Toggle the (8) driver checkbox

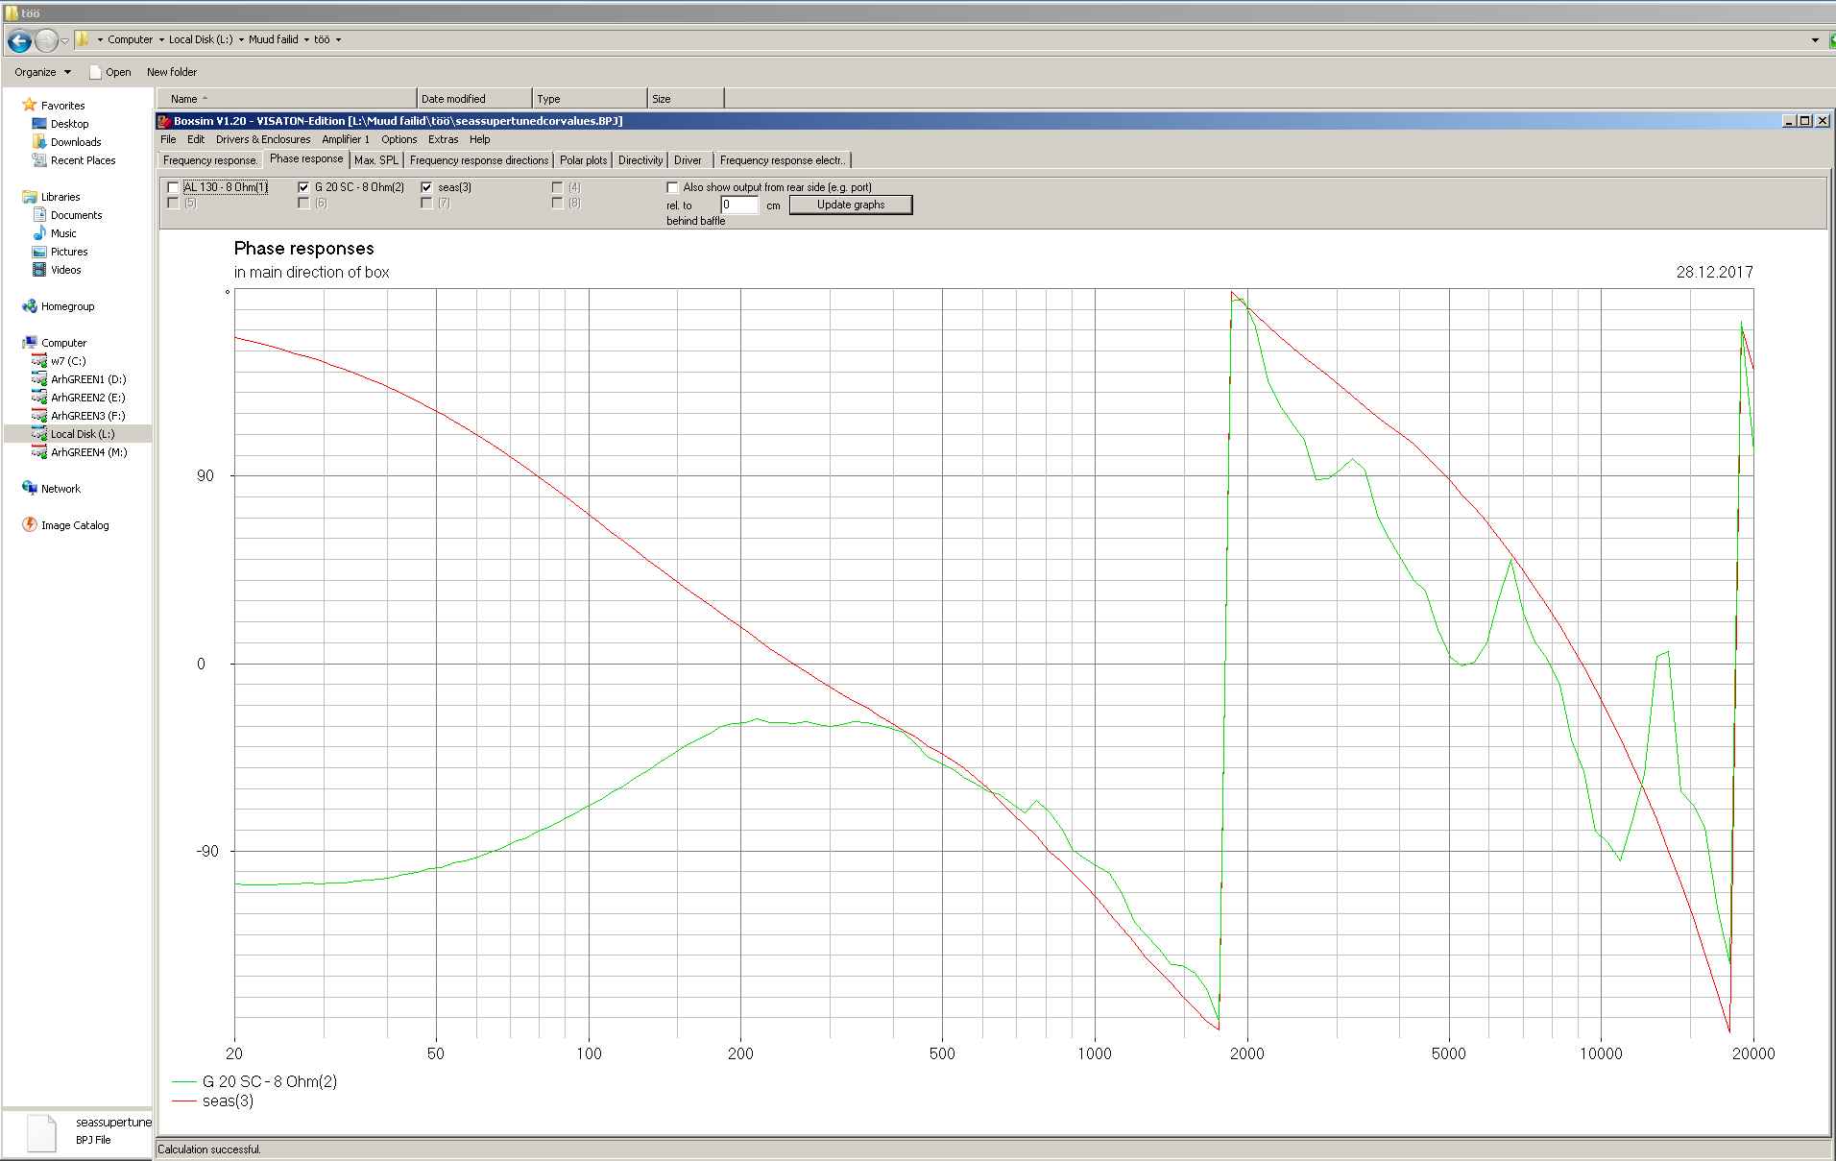point(557,203)
